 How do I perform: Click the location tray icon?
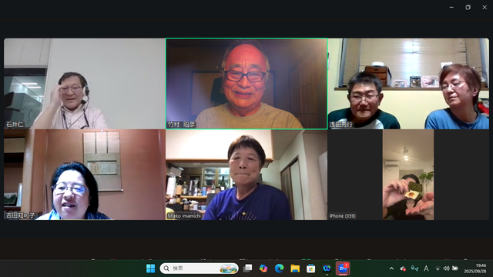414,269
